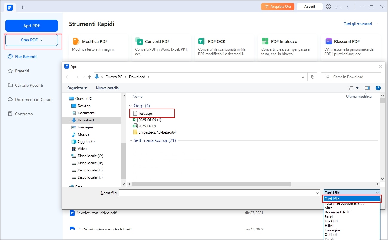Open the Nome file dropdown arrow
388x240 pixels.
tap(317, 193)
